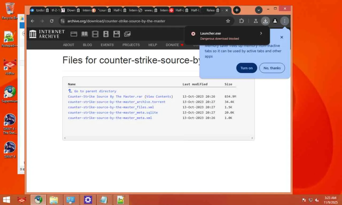Open the tab search dropdown chevron
Viewport: 342px width, 205px height.
259,10
